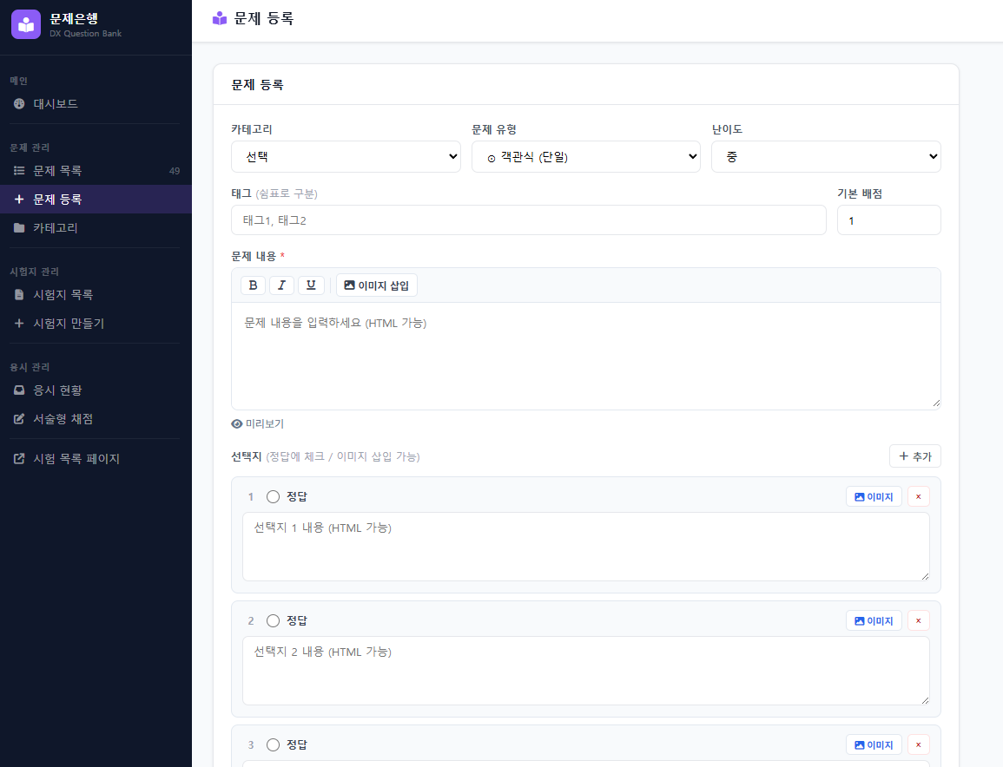Image resolution: width=1003 pixels, height=767 pixels.
Task: Remove choice 3 with red X
Action: 919,744
